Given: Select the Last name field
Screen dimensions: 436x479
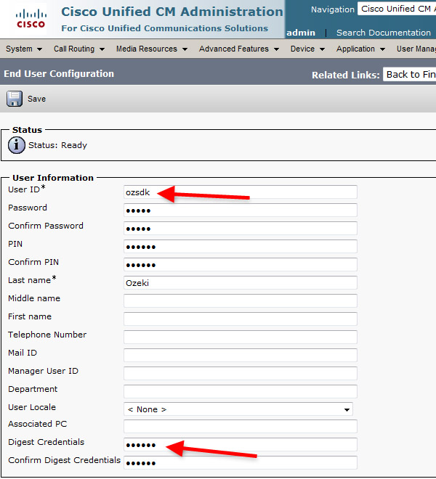Looking at the screenshot, I should (x=241, y=283).
